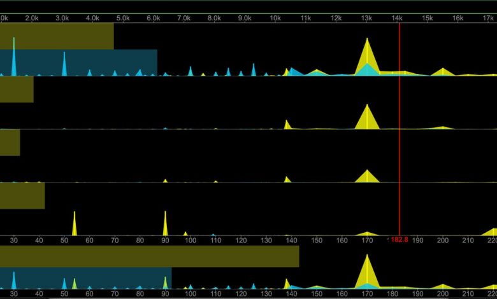The width and height of the screenshot is (497, 299).
Task: Click the olive level bar in the first lane
Action: [x=57, y=36]
